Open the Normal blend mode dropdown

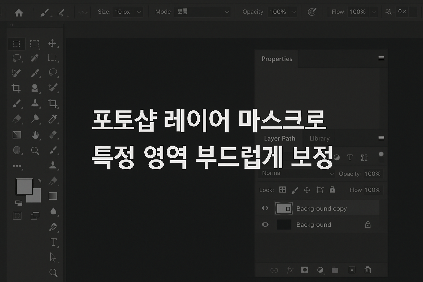point(297,173)
